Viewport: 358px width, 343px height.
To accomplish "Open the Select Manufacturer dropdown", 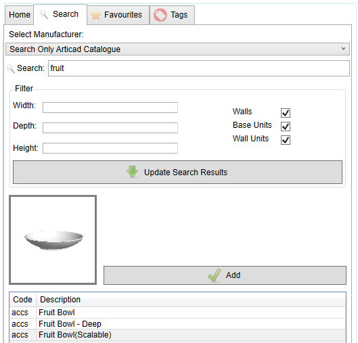I will click(x=177, y=49).
